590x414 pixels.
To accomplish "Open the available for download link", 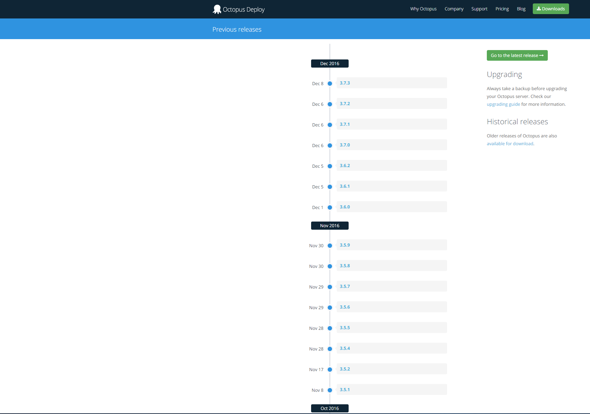I will [x=510, y=143].
